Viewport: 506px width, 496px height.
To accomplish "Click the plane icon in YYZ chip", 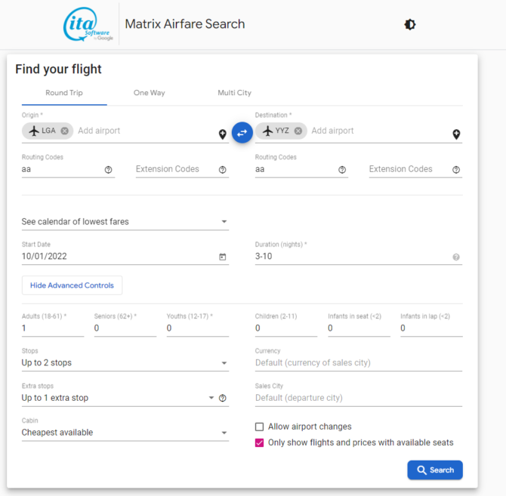I will click(x=267, y=131).
